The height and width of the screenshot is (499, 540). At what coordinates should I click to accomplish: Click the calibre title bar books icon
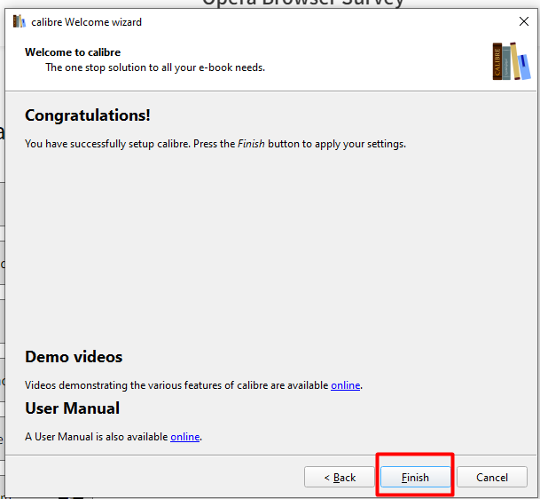pyautogui.click(x=19, y=21)
